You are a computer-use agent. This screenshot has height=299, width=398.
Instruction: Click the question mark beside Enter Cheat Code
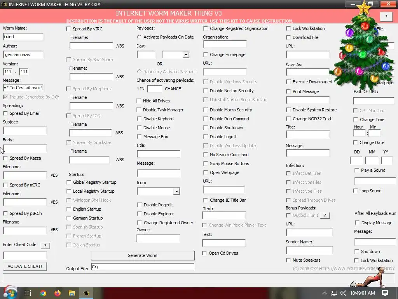[45, 245]
